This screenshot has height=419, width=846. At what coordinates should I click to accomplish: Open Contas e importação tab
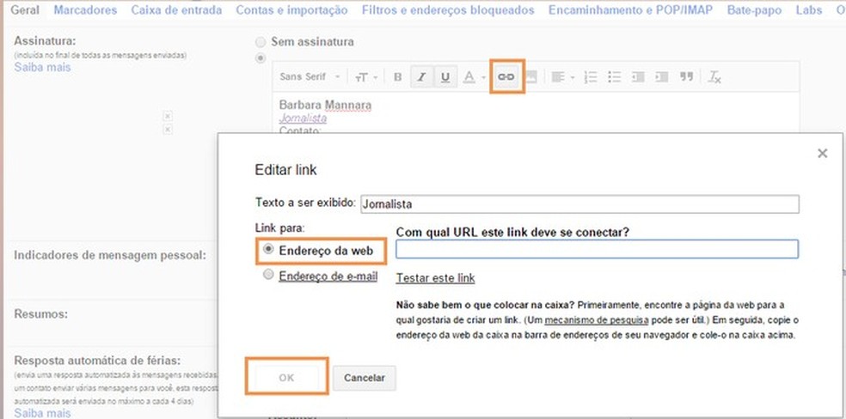pyautogui.click(x=292, y=10)
